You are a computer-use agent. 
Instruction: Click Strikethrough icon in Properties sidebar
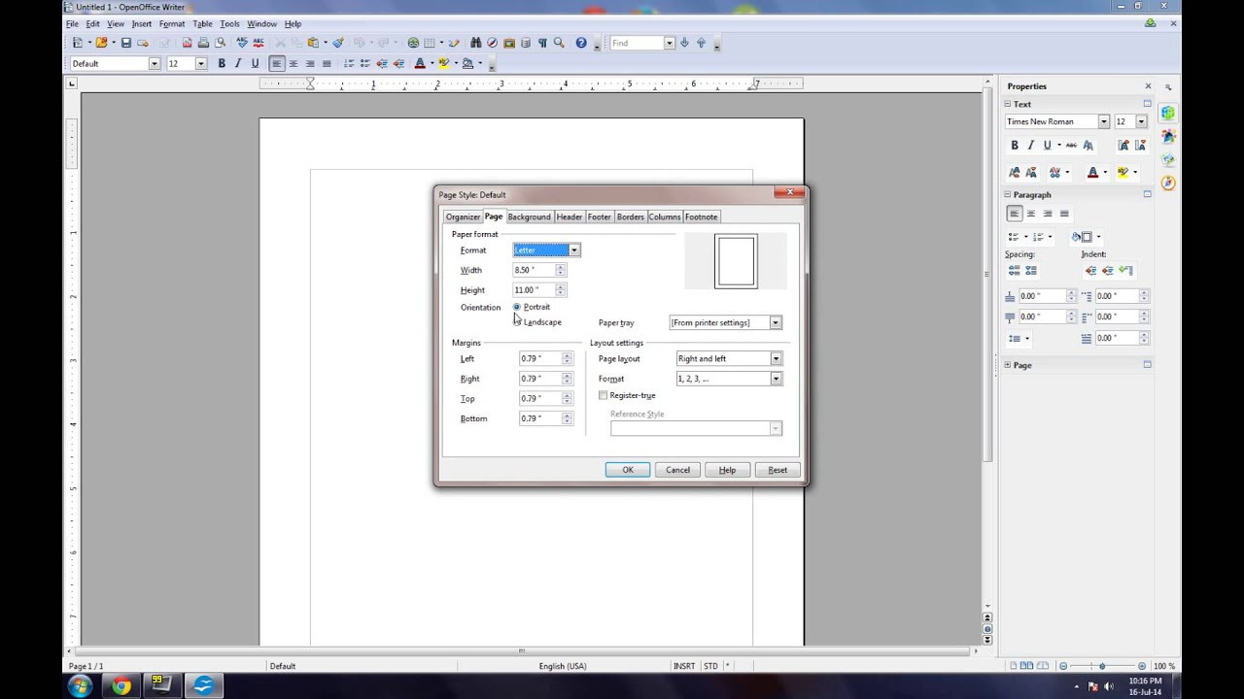pyautogui.click(x=1071, y=145)
